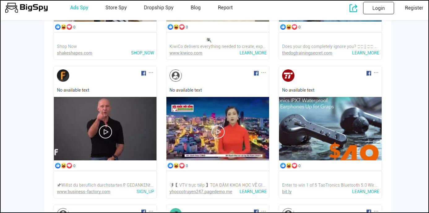Screen dimensions: 429x213
Task: Click LEARN_MORE on dog training ad
Action: coord(366,53)
